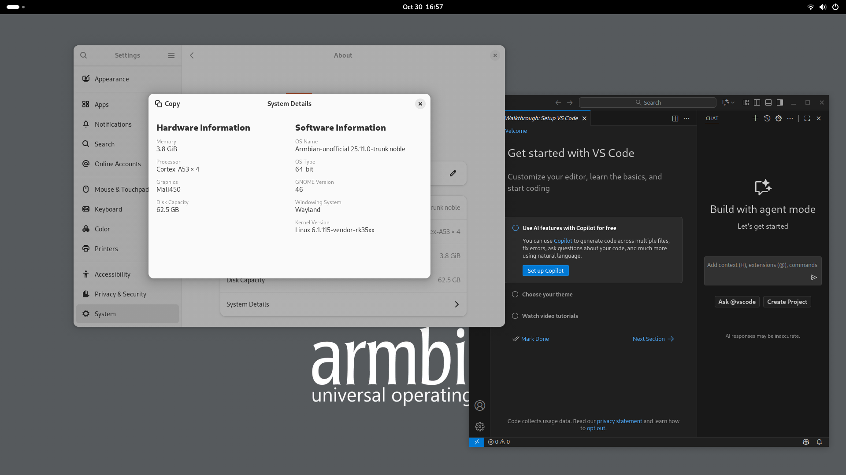Click the Accounts icon in activity bar
The width and height of the screenshot is (846, 475).
pyautogui.click(x=480, y=406)
